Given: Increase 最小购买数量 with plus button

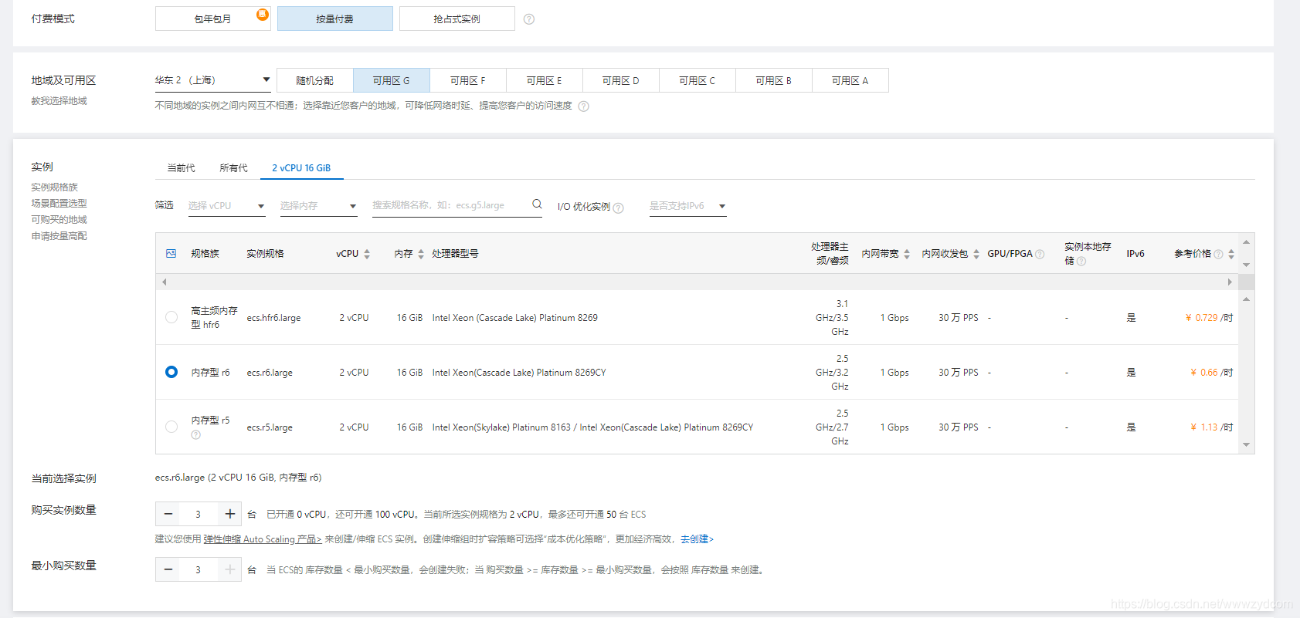Looking at the screenshot, I should click(x=229, y=569).
